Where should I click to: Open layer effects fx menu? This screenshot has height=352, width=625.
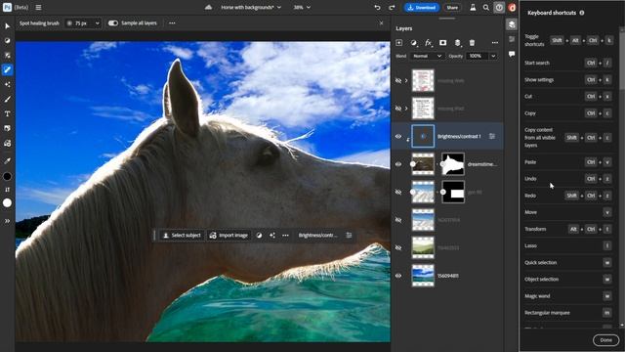coord(429,43)
